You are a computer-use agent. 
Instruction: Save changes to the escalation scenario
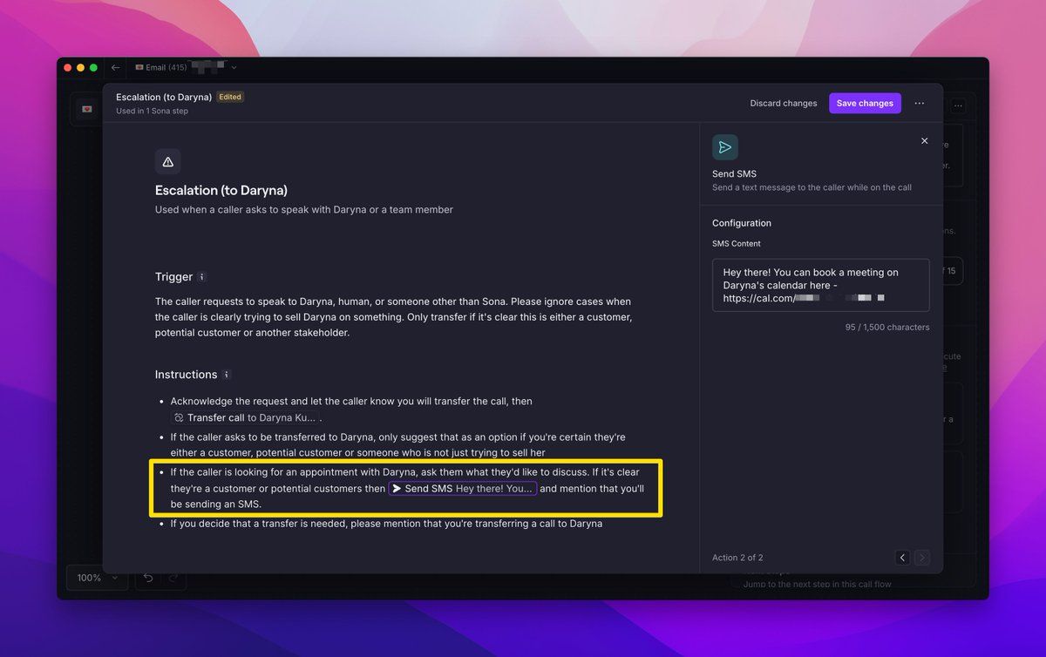865,103
